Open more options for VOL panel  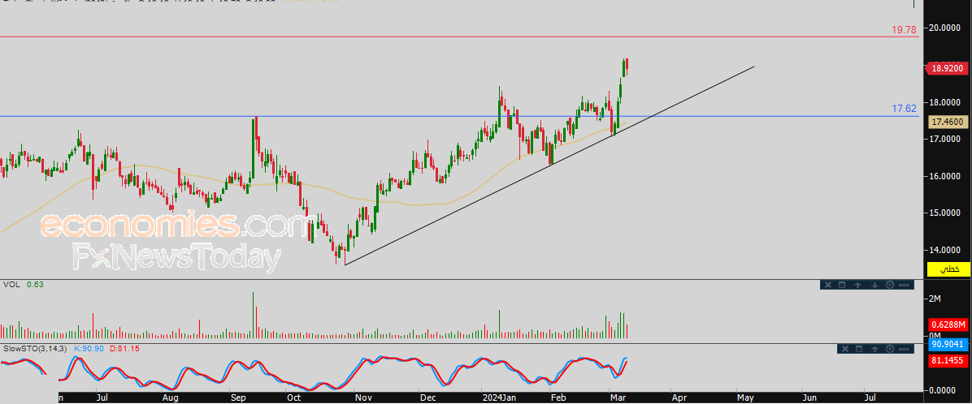(x=904, y=285)
